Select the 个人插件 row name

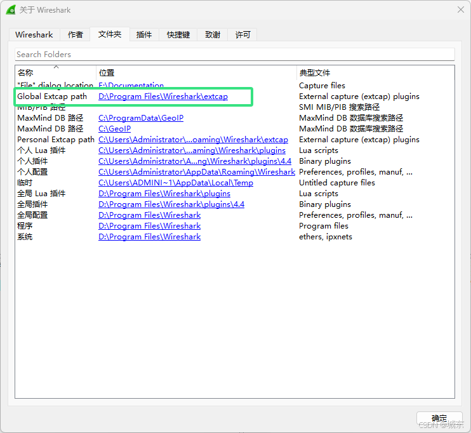(32, 161)
